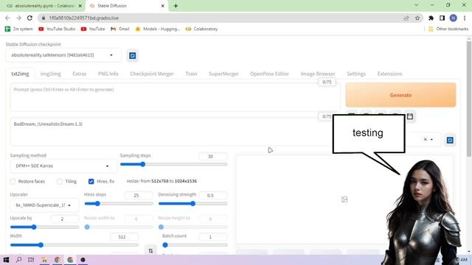Viewport: 472px width, 265px height.
Task: Share this page icon in address bar
Action: (x=406, y=18)
